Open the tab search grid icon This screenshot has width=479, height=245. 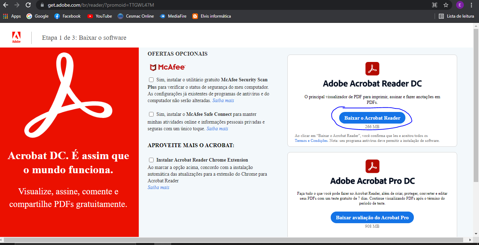tap(435, 5)
